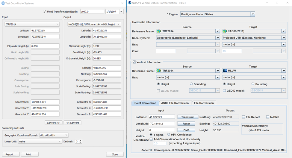Click the MLLW water icon in vertical target
The height and width of the screenshot is (158, 292).
(225, 71)
